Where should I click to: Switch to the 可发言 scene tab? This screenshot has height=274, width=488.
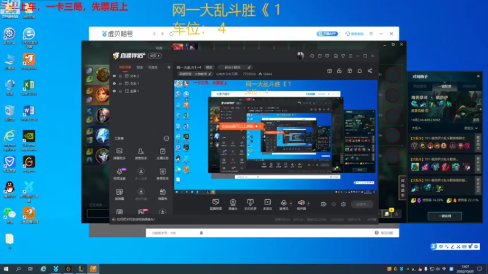(x=152, y=67)
